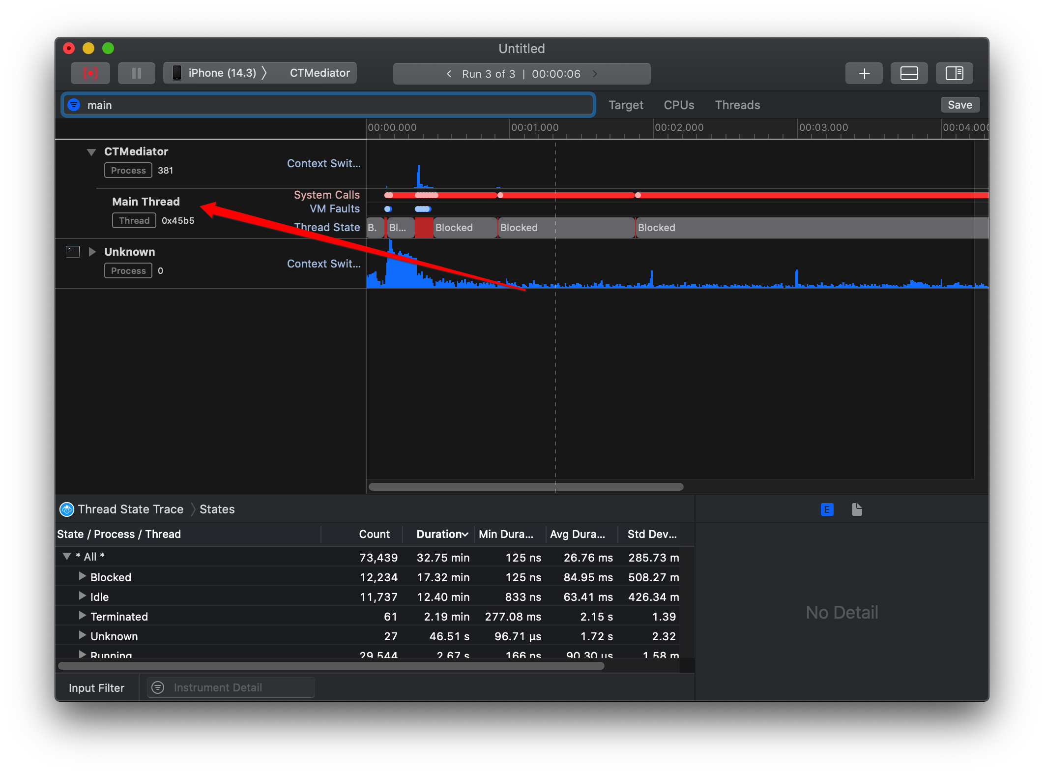Click the horizontal timeline scrollbar
1044x774 pixels.
[525, 487]
